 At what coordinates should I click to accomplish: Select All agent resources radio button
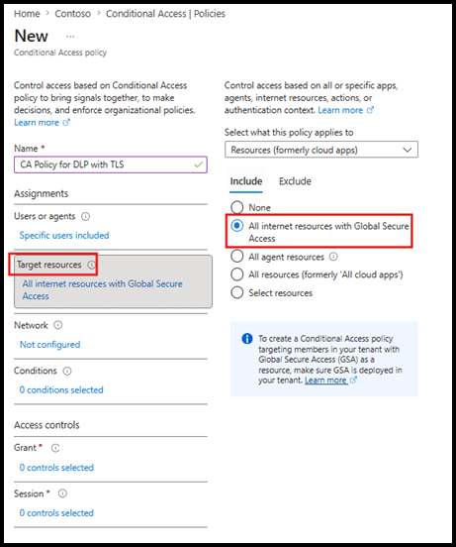(237, 257)
